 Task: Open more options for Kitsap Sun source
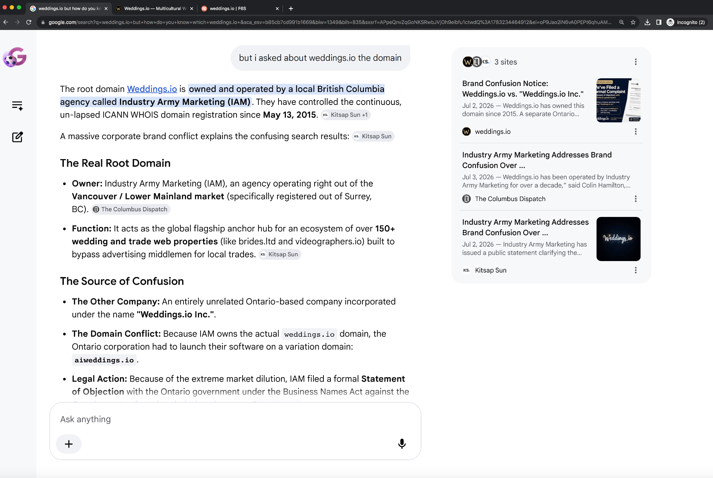[x=636, y=270]
